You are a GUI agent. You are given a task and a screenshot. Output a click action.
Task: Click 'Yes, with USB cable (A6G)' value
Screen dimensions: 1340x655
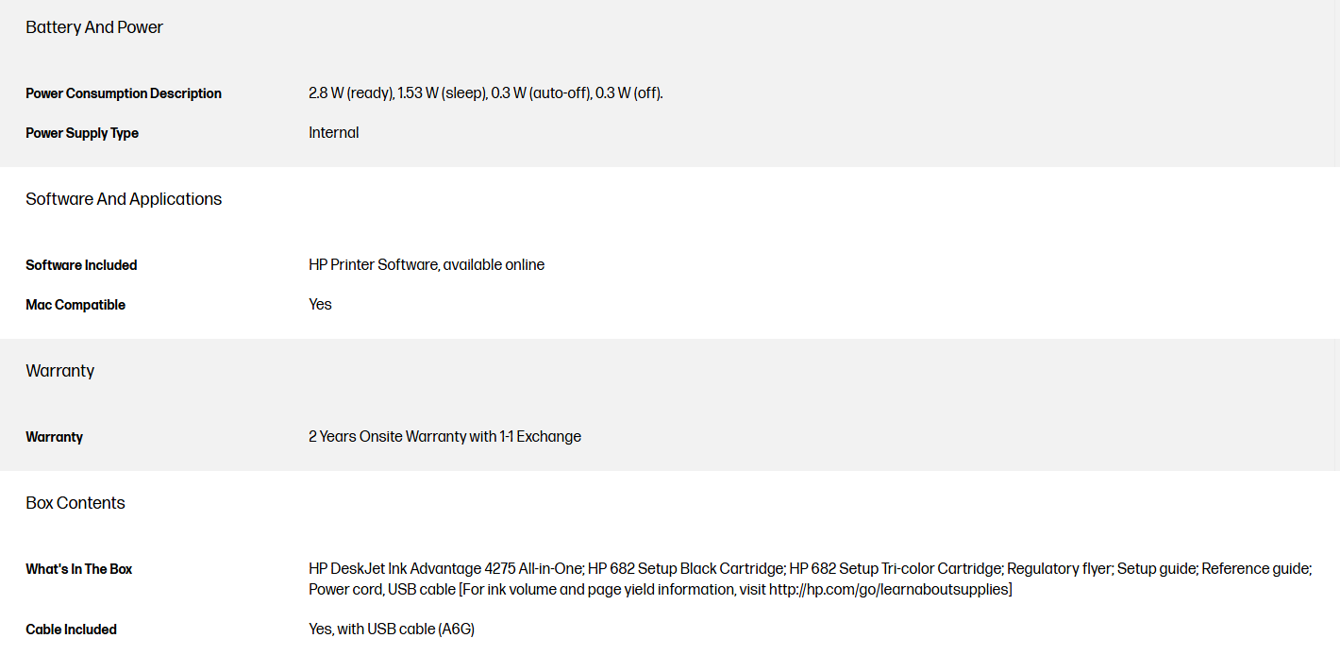[x=392, y=630]
